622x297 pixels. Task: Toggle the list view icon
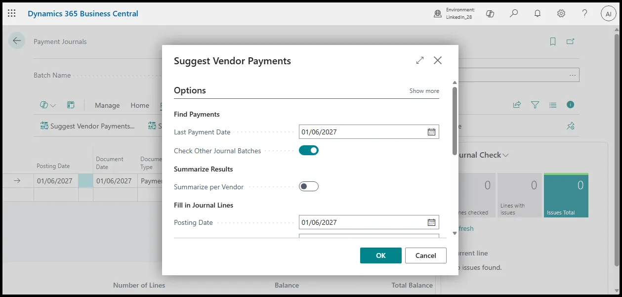(553, 105)
